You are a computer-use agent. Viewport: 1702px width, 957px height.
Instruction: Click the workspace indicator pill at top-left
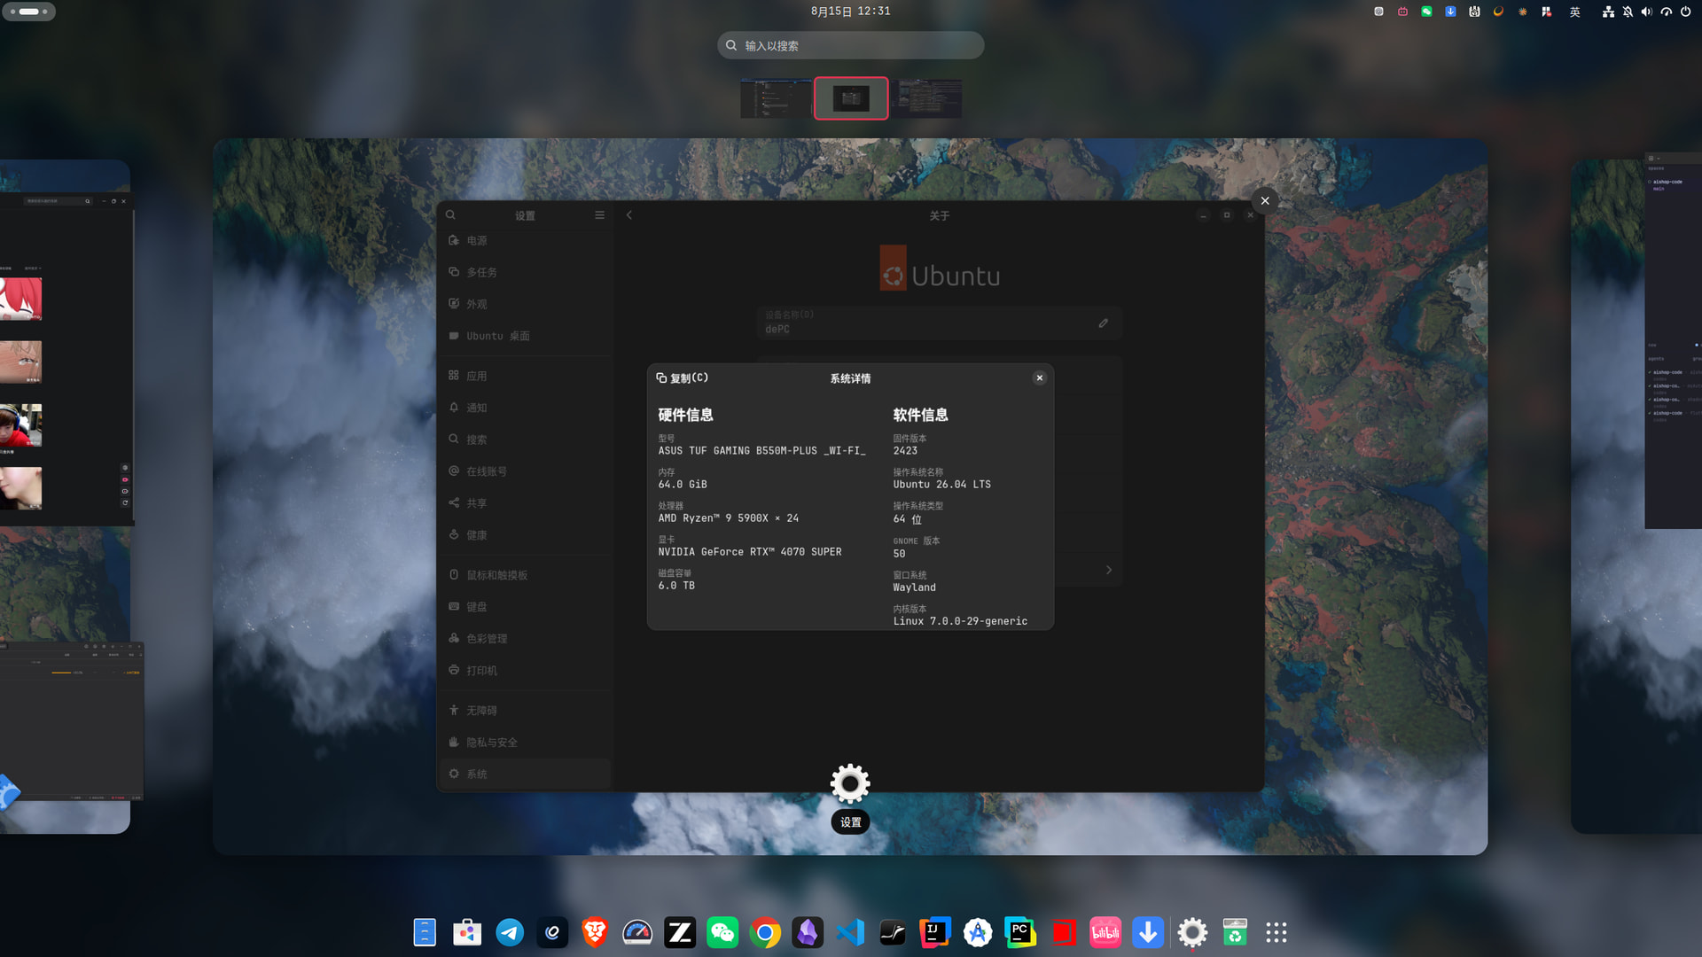click(x=29, y=12)
